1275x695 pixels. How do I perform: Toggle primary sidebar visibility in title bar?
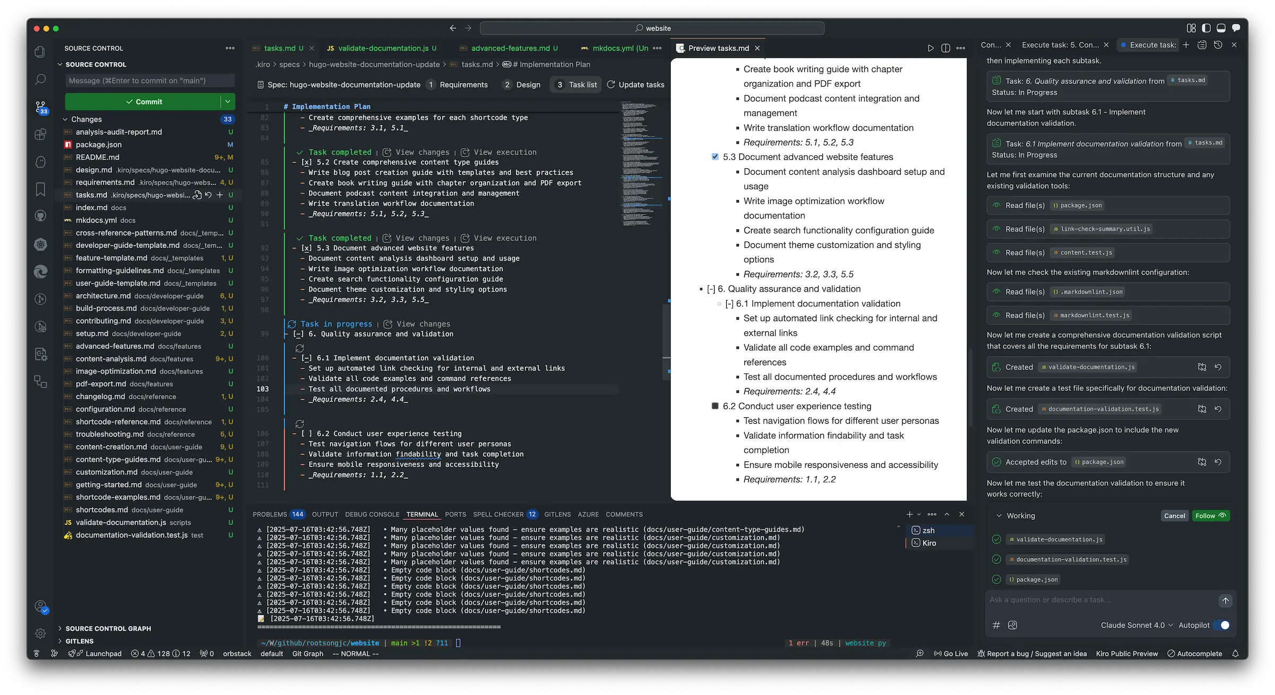coord(1206,28)
